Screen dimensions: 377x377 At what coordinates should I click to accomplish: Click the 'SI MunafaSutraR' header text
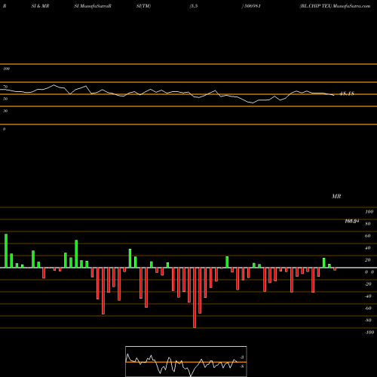coord(93,6)
